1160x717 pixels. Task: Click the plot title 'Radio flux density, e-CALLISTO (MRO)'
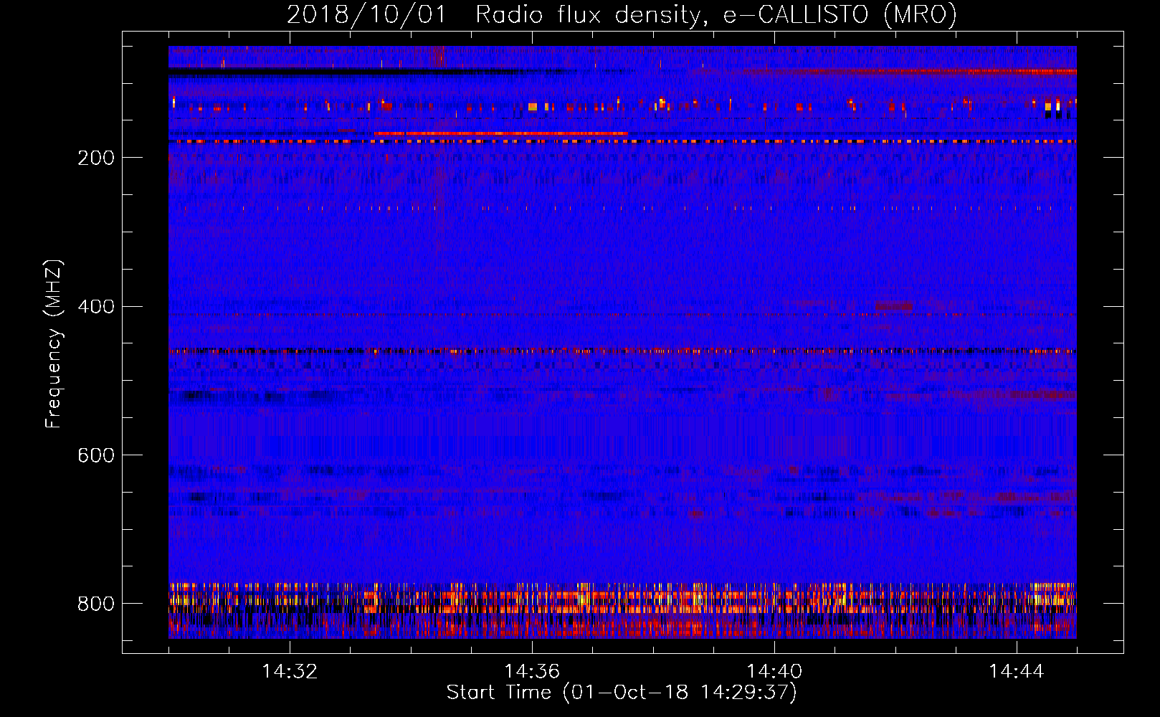click(716, 14)
